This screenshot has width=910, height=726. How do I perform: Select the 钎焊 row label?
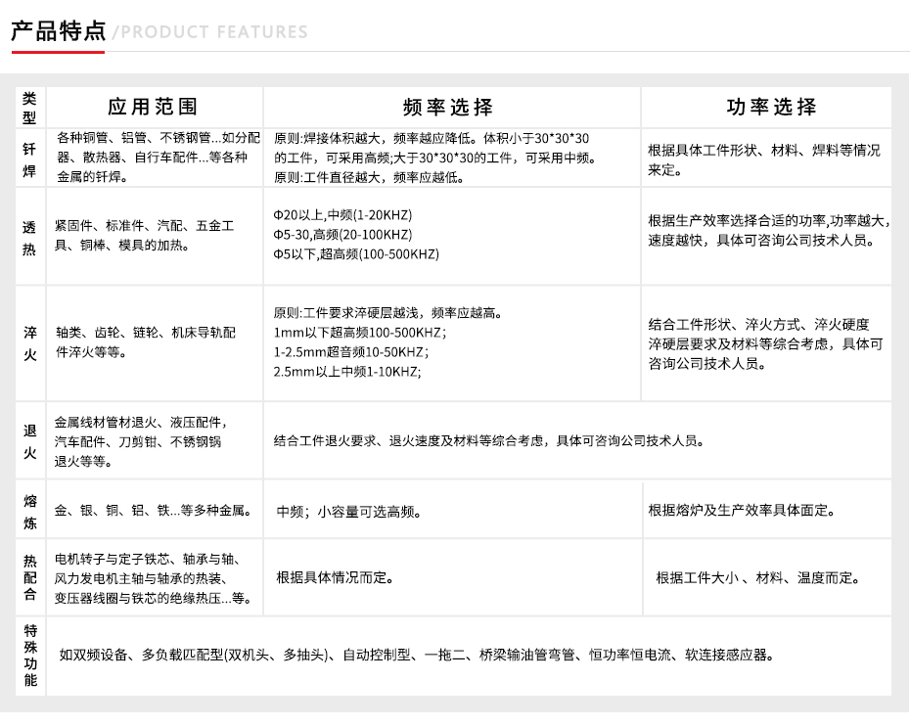[29, 159]
